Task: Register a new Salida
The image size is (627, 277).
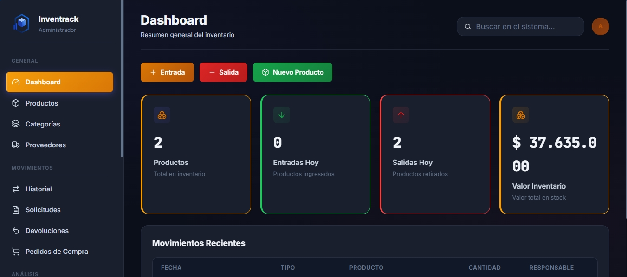Action: (x=223, y=72)
